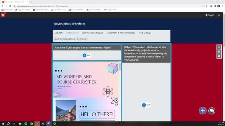This screenshot has width=225, height=126.
Task: Open Think Critically navigation item
Action: pos(145,33)
